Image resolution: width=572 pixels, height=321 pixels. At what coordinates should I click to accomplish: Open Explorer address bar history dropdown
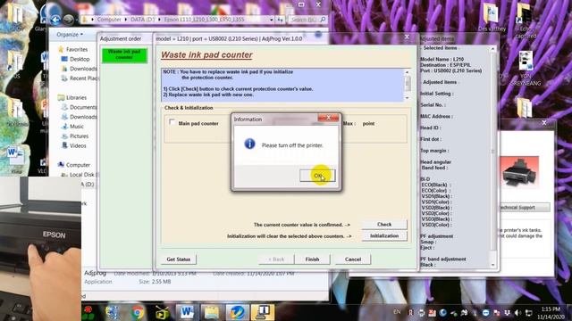click(271, 20)
